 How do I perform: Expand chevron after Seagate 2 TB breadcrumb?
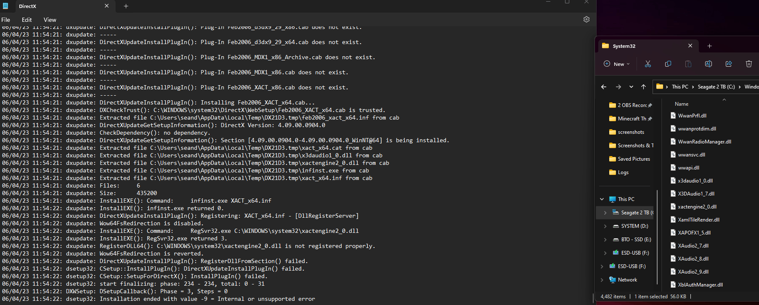point(739,87)
